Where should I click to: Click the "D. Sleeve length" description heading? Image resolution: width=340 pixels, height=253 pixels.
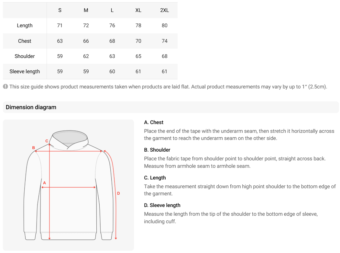pyautogui.click(x=162, y=205)
